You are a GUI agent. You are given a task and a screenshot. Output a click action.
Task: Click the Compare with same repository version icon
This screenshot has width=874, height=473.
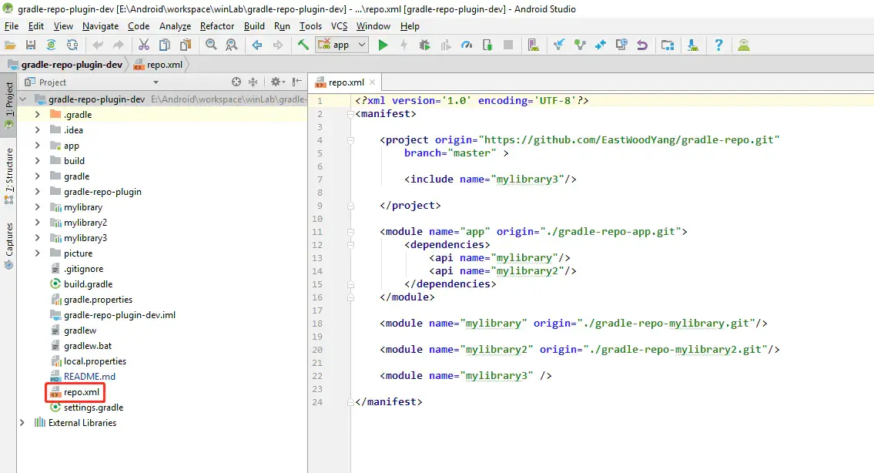[x=601, y=45]
